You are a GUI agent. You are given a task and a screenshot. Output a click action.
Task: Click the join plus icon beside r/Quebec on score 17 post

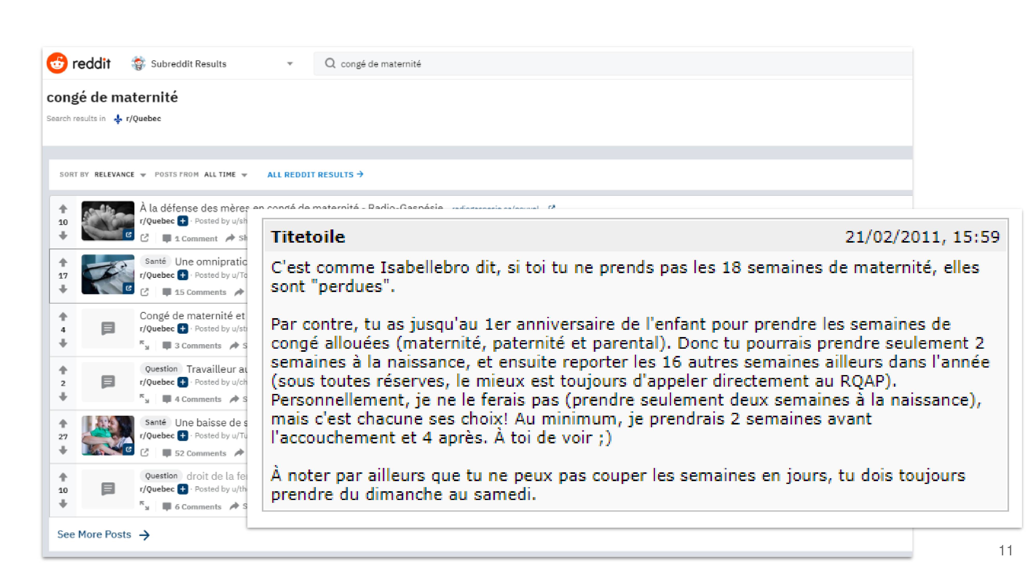click(183, 275)
